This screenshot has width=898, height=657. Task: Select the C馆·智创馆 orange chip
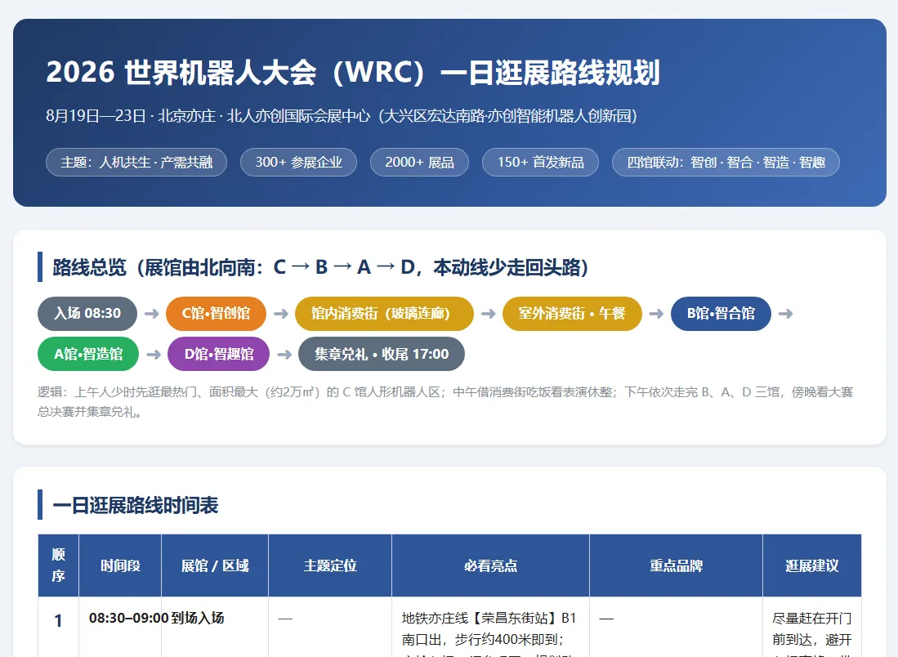pos(216,313)
